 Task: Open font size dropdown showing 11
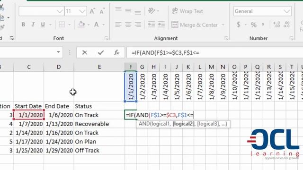click(x=82, y=11)
